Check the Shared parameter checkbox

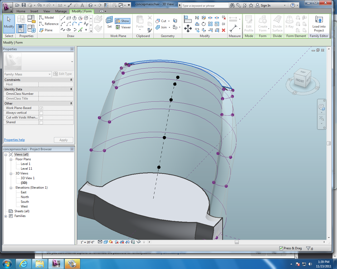point(41,122)
